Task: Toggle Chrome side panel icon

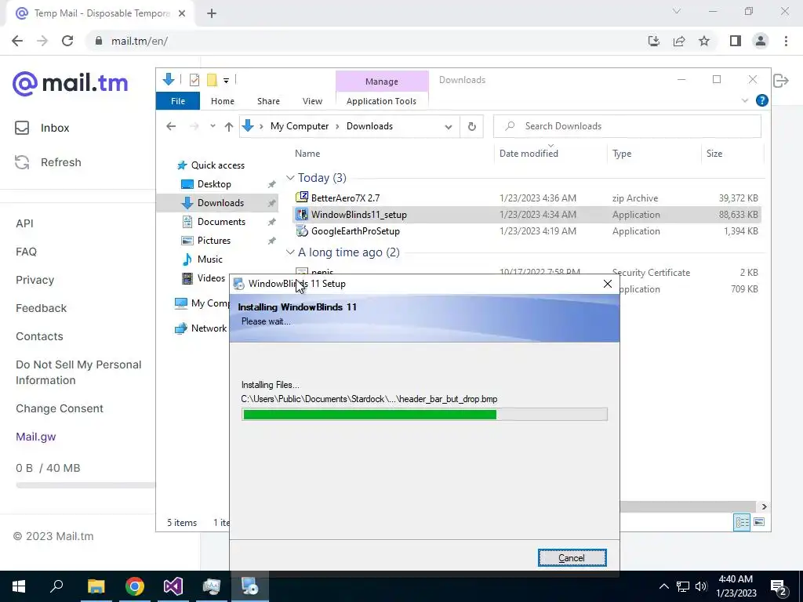Action: 736,41
